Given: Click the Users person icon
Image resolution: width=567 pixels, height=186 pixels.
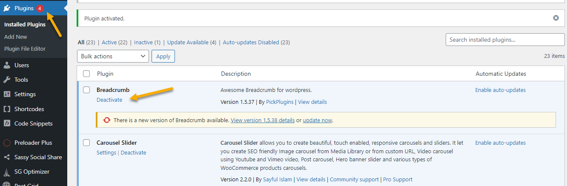Looking at the screenshot, I should tap(7, 65).
